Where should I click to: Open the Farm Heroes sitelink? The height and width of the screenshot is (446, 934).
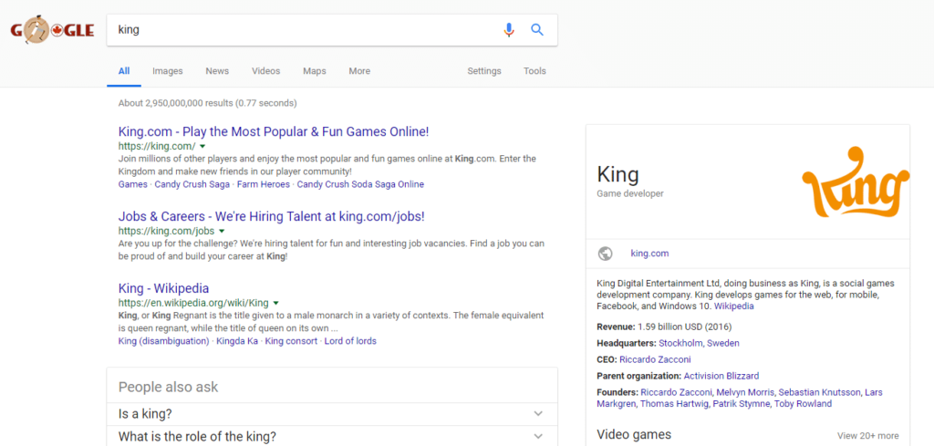[264, 184]
